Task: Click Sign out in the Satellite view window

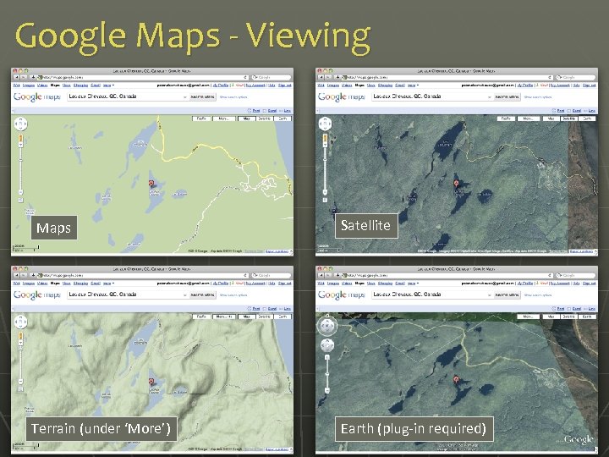Action: tap(589, 85)
